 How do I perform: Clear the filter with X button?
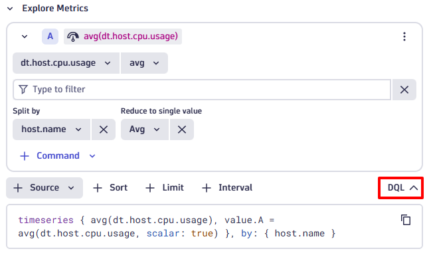click(404, 90)
